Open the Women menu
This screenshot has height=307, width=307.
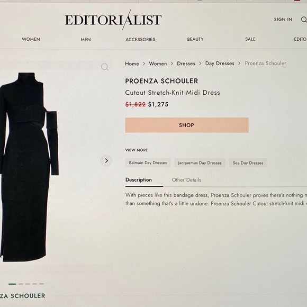(x=31, y=39)
